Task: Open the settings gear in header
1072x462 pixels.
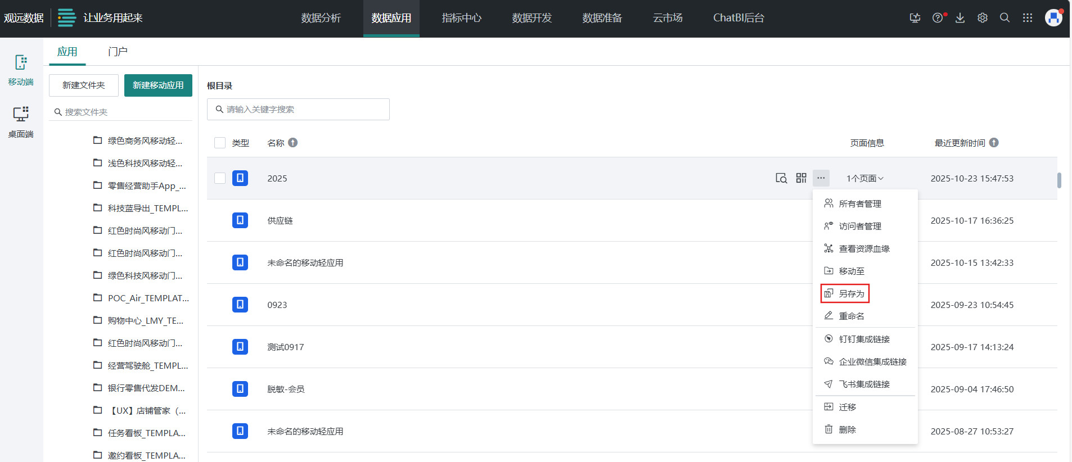Action: (x=983, y=18)
